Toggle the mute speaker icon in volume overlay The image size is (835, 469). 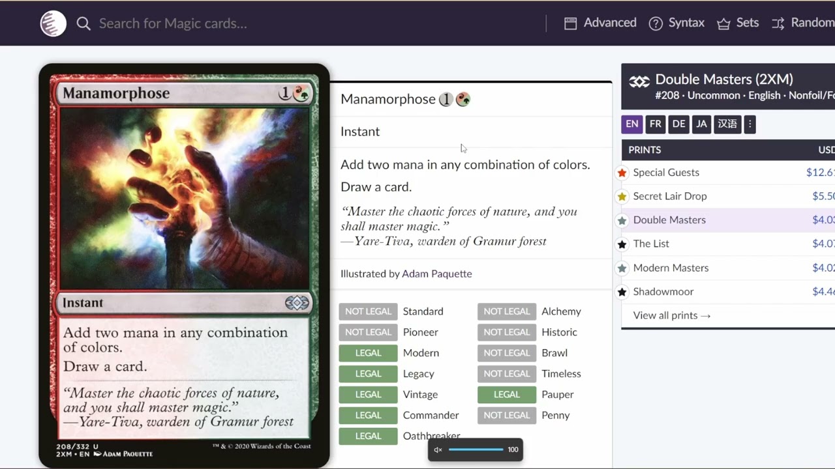(438, 449)
